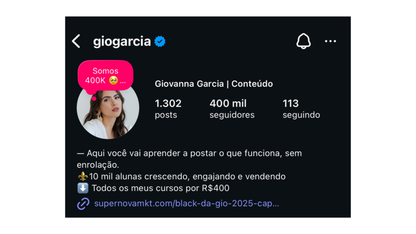
Task: Tap the '10 mil alunas crescendo' bio line
Action: pyautogui.click(x=187, y=176)
